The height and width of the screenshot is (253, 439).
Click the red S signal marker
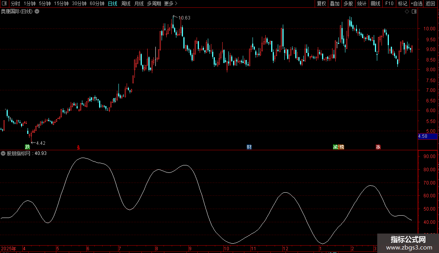78,147
